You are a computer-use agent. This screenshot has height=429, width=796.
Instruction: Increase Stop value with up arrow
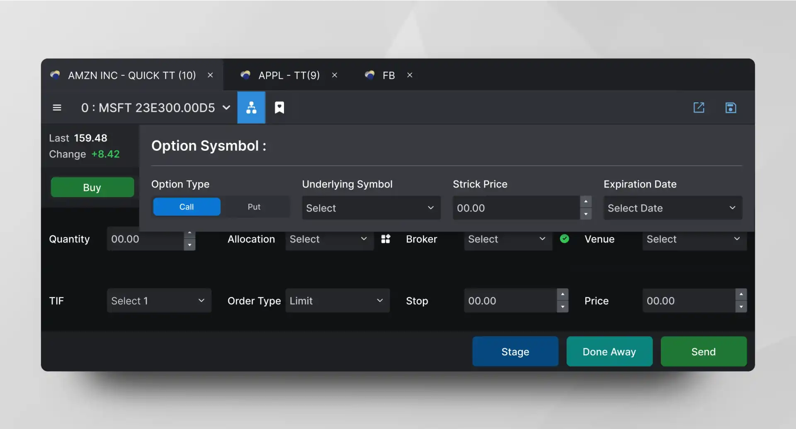coord(563,294)
